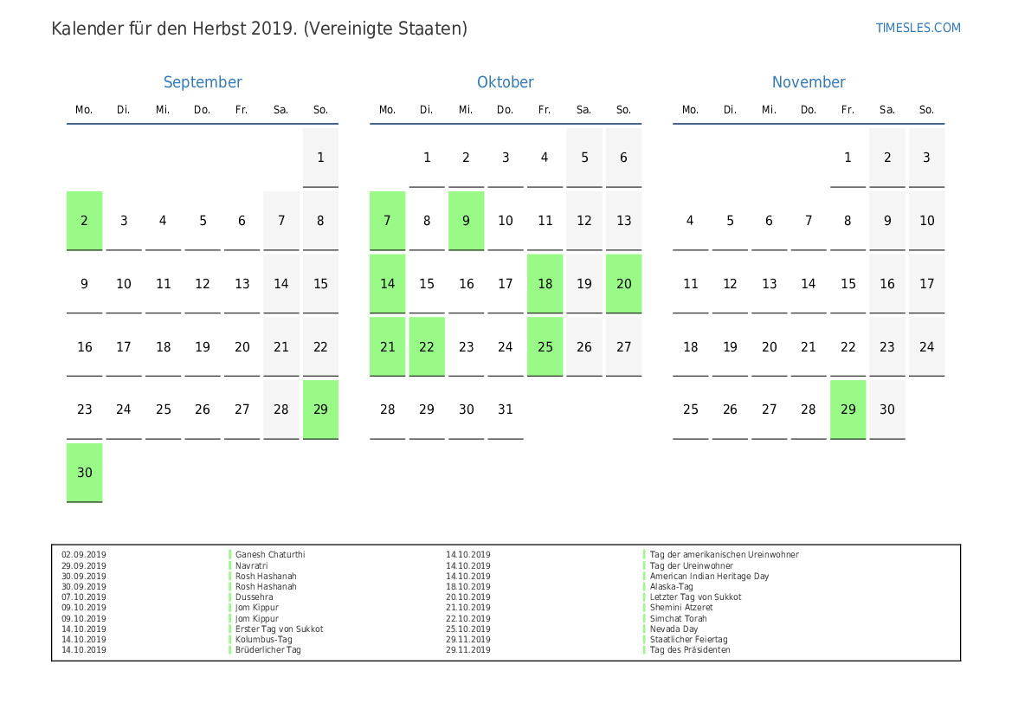Viewport: 1012px width, 716px height.
Task: Select the Oktober month title
Action: [x=505, y=82]
